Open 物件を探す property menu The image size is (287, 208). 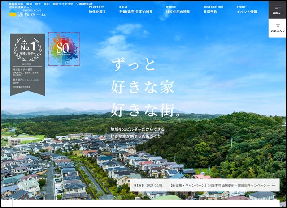(x=97, y=10)
